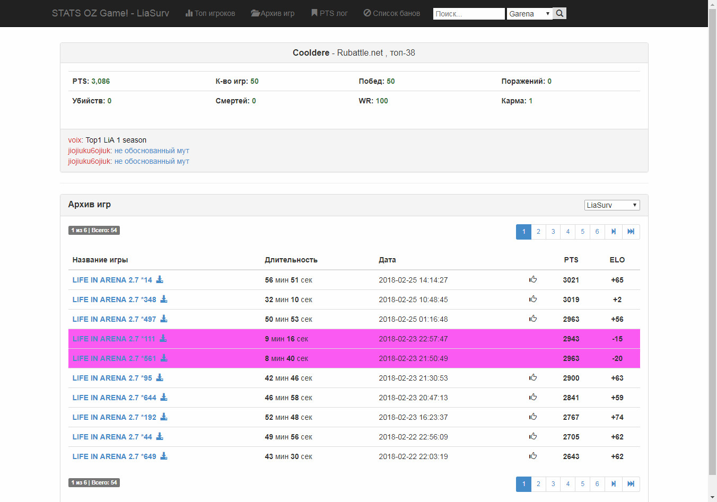Go to next page in top pagination
This screenshot has width=717, height=502.
coord(614,232)
